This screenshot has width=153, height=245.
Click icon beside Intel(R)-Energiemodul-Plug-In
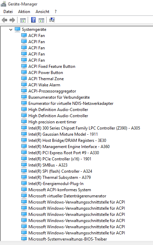(x=24, y=184)
